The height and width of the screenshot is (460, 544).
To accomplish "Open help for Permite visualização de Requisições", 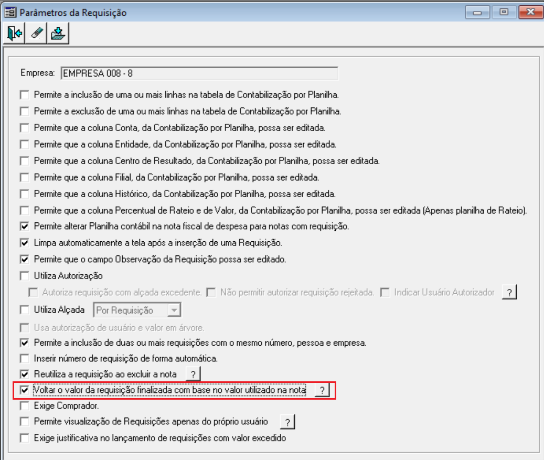I will tap(287, 422).
